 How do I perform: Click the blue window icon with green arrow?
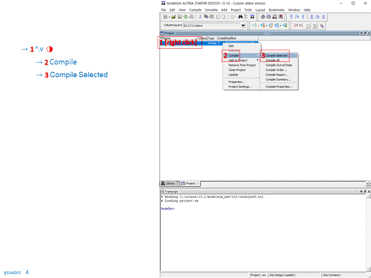pos(285,25)
